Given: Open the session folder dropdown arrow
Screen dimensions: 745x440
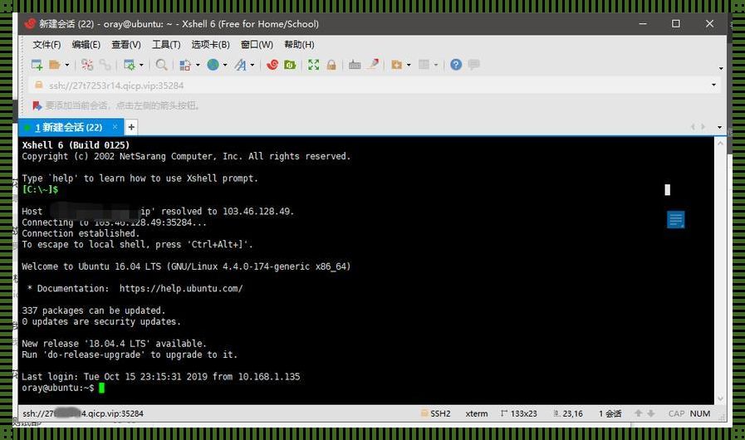Looking at the screenshot, I should pos(67,65).
